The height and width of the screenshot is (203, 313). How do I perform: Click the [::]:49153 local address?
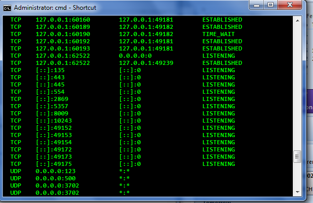click(x=54, y=135)
